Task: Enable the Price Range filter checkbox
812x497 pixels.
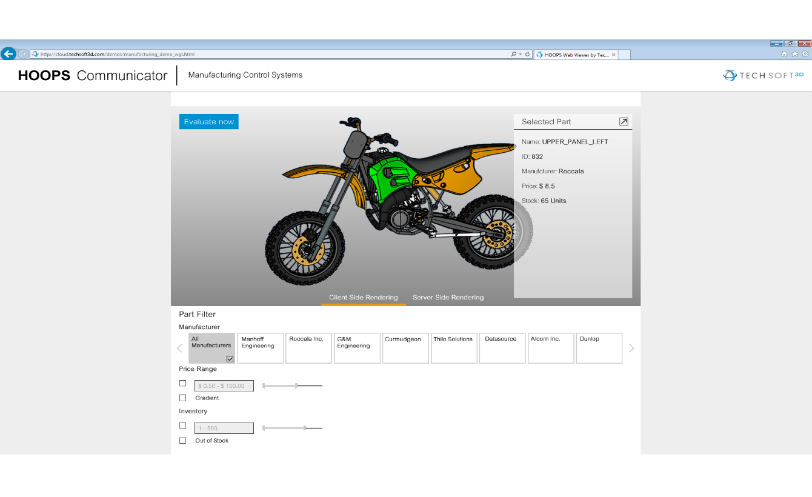Action: tap(183, 384)
